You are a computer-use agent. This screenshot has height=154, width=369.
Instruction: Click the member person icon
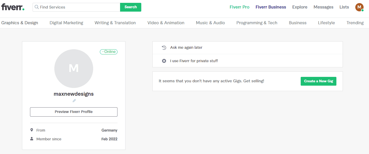[32, 139]
